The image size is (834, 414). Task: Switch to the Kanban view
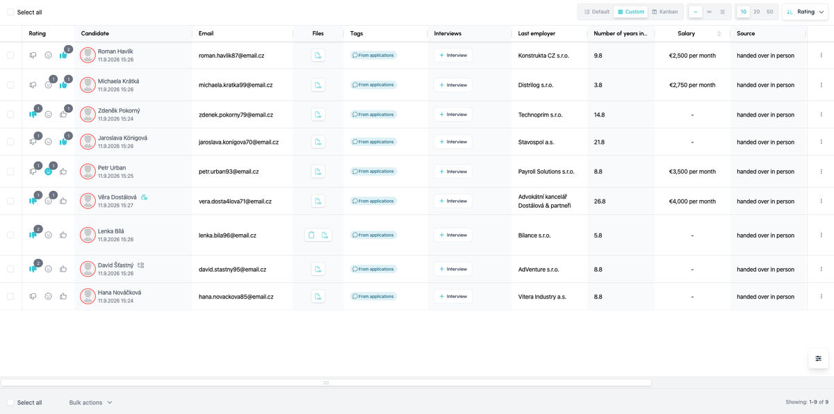665,12
